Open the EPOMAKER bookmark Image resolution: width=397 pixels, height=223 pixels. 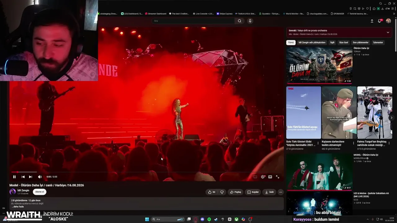pos(337,14)
